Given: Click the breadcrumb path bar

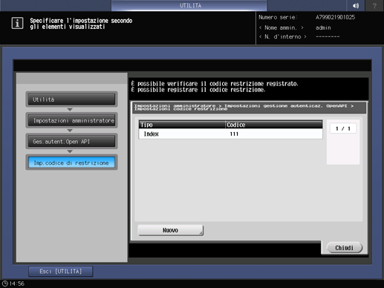Looking at the screenshot, I should click(x=250, y=108).
